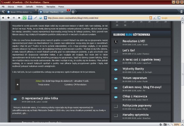Screen dimensions: 184x126
Task: Select calendar day 29
Action: click(x=117, y=25)
